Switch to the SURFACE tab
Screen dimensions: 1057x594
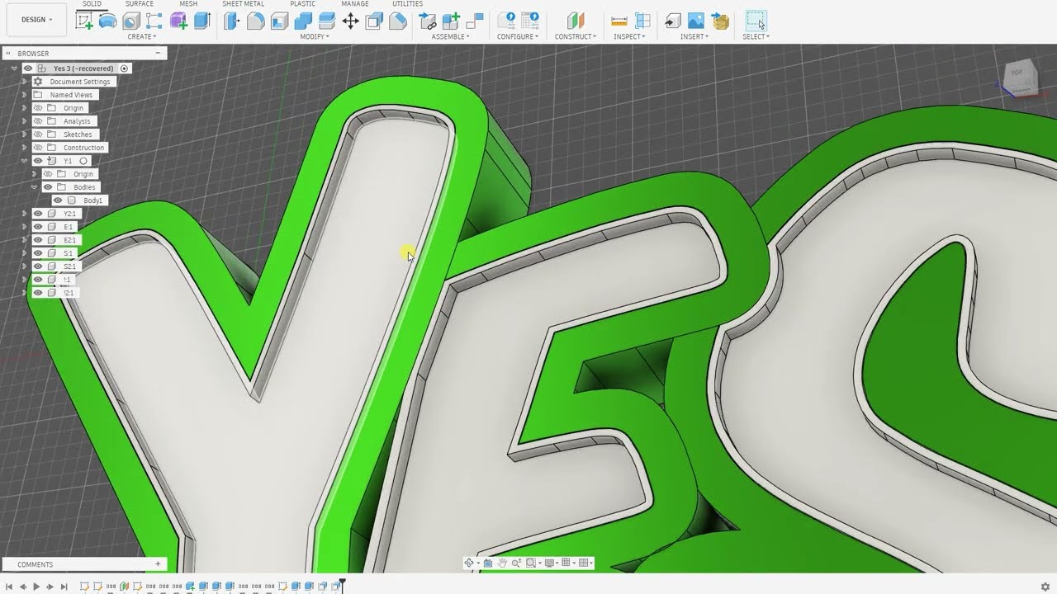(140, 4)
